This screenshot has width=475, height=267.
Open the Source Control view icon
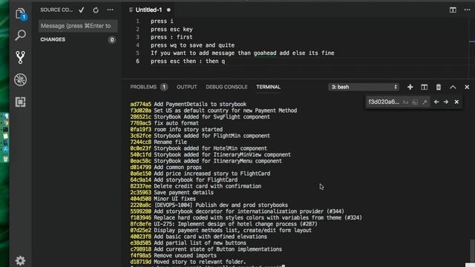pyautogui.click(x=20, y=57)
